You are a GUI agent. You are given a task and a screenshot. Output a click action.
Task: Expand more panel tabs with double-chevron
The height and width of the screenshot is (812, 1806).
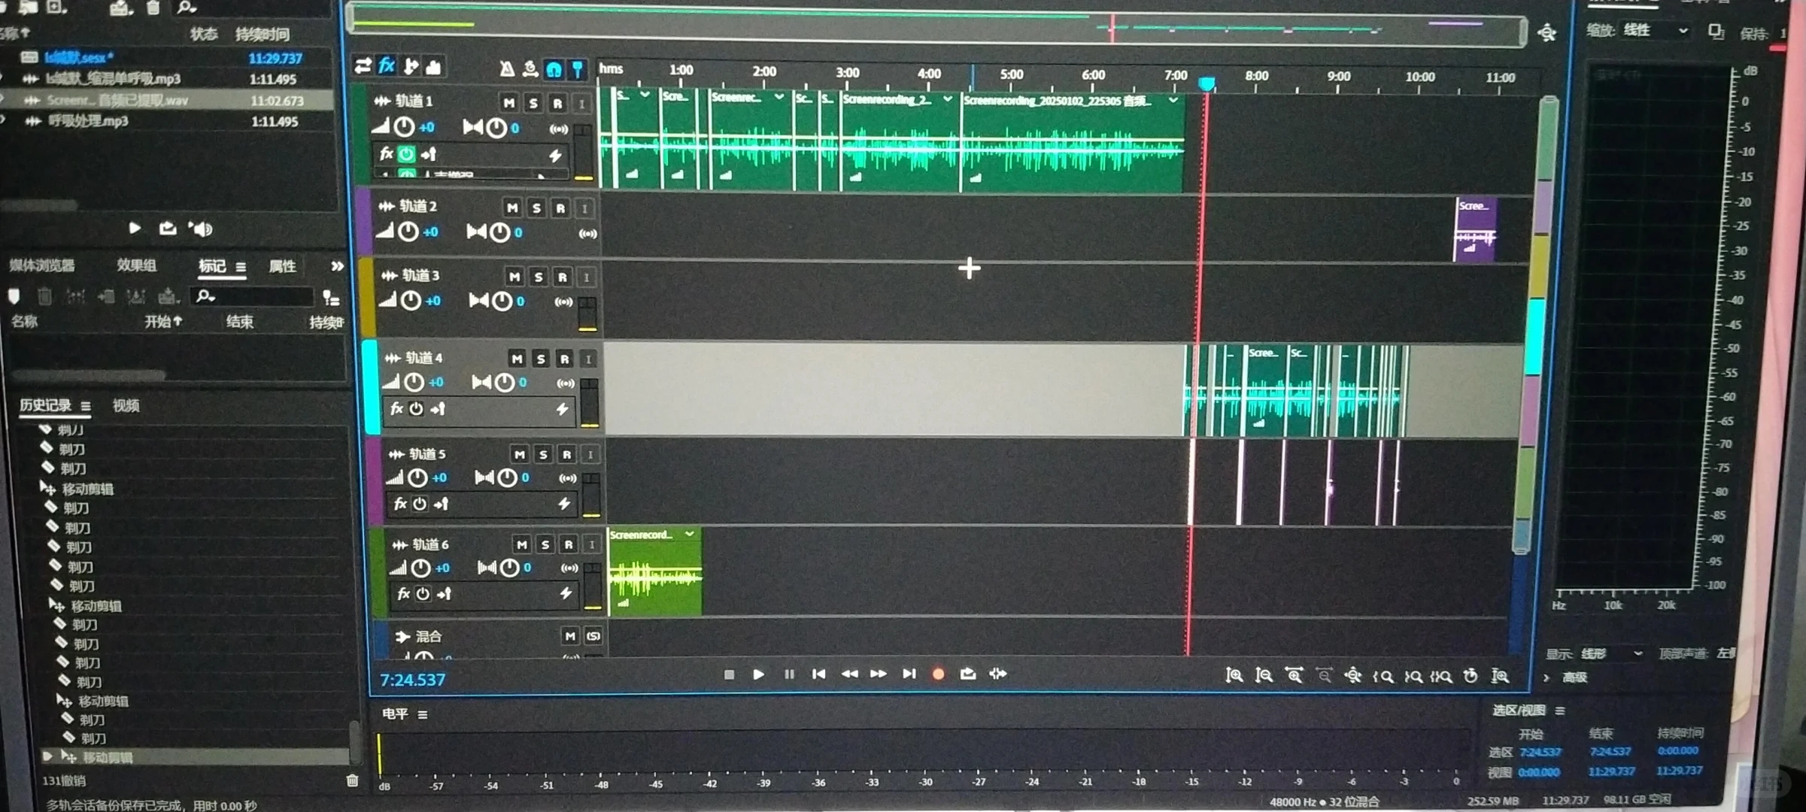click(x=337, y=266)
